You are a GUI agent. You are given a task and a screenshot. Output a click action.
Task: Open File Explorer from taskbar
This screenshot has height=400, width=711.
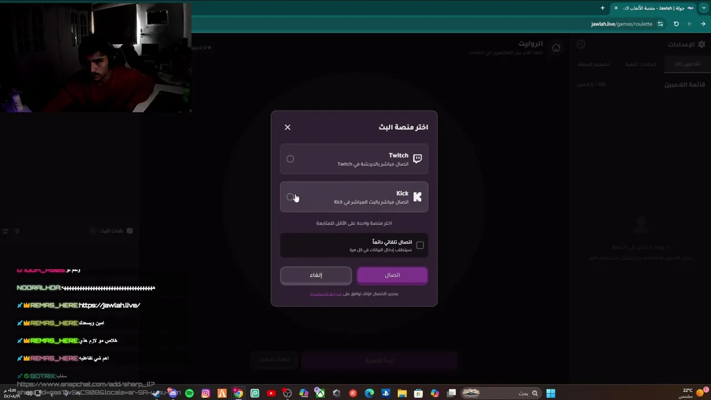coord(402,393)
